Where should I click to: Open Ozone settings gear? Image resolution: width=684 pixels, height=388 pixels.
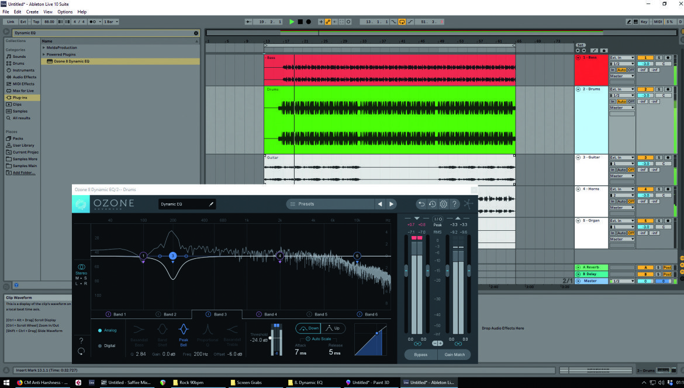coord(443,203)
